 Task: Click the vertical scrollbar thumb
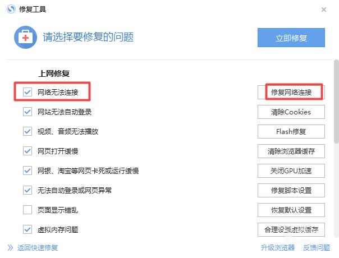pyautogui.click(x=336, y=102)
